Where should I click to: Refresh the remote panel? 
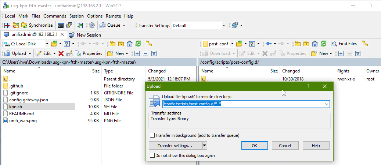(x=323, y=44)
